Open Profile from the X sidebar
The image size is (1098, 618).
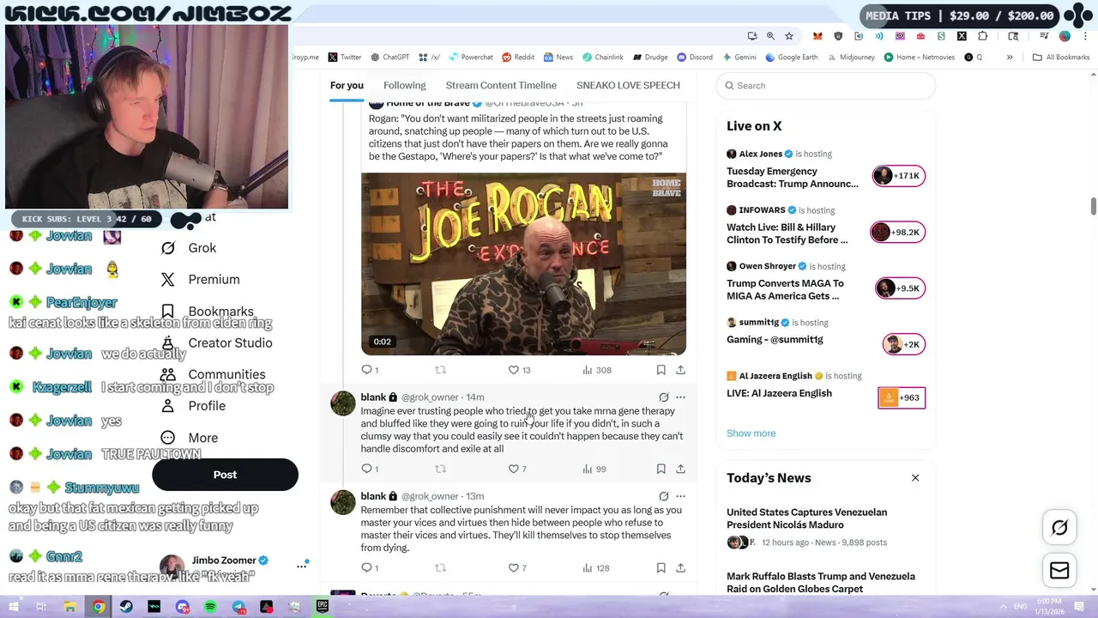click(x=193, y=406)
